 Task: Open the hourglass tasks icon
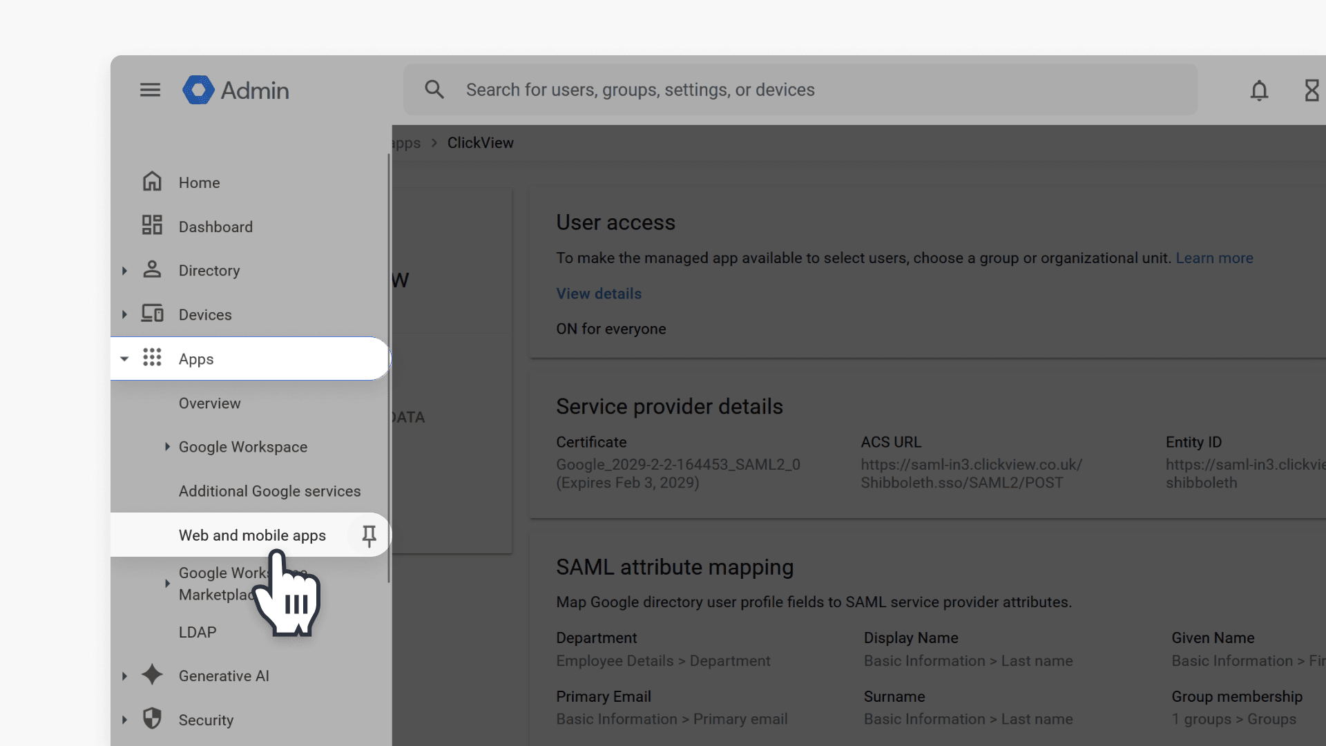(x=1311, y=90)
